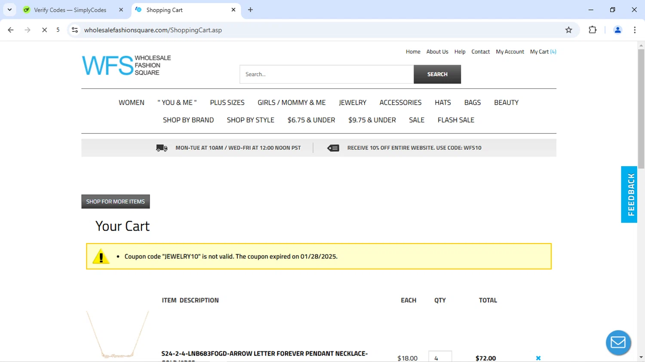Click the shipping schedule text MON-TUE AT 10AM

pos(238,148)
